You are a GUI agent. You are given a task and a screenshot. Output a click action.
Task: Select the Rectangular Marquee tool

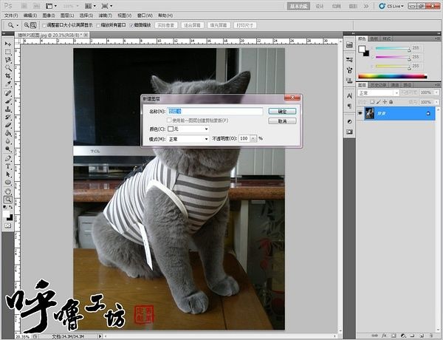pos(8,52)
